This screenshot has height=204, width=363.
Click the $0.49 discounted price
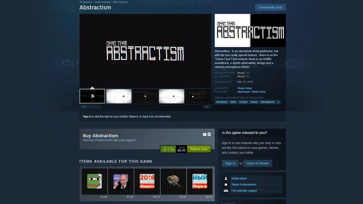click(182, 151)
